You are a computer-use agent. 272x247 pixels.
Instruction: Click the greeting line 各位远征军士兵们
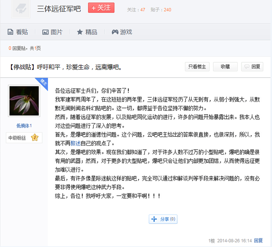coord(92,91)
